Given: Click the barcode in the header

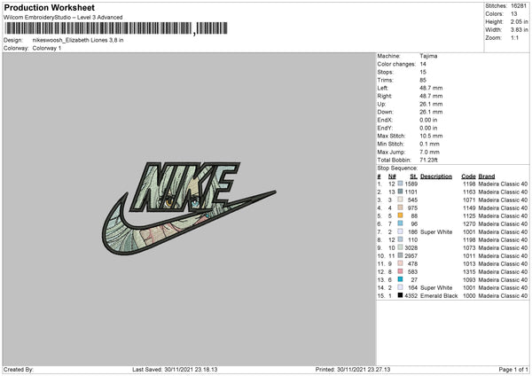Looking at the screenshot, I should click(x=115, y=28).
